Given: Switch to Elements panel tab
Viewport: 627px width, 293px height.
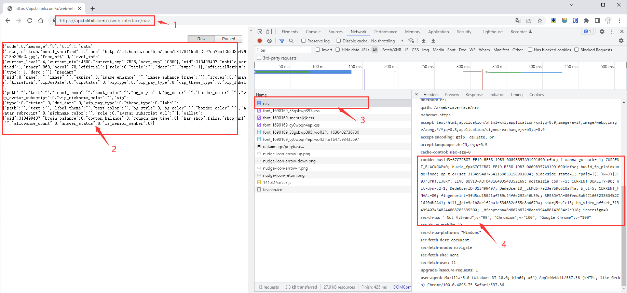Looking at the screenshot, I should [290, 31].
